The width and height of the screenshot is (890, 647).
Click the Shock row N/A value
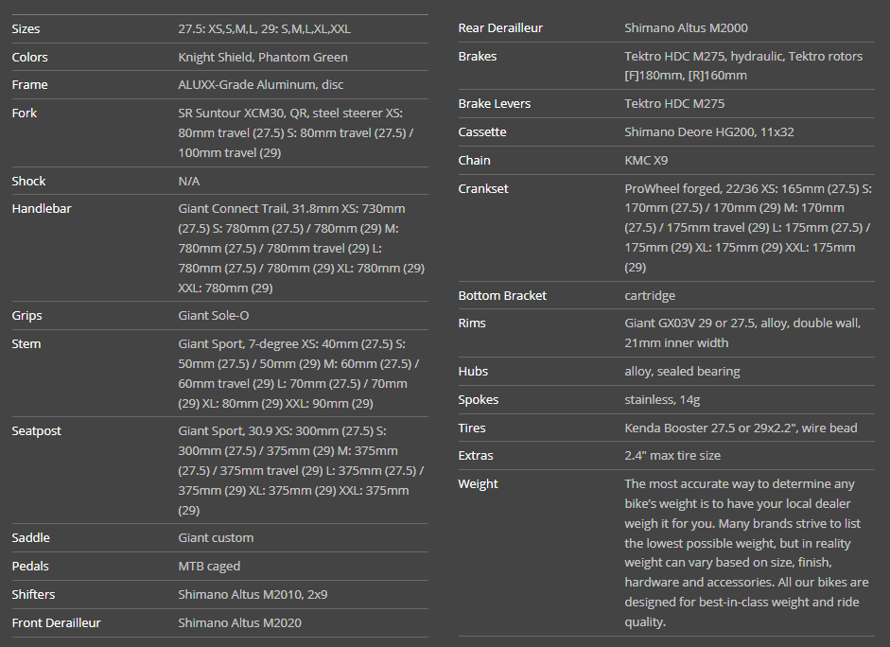pos(189,182)
